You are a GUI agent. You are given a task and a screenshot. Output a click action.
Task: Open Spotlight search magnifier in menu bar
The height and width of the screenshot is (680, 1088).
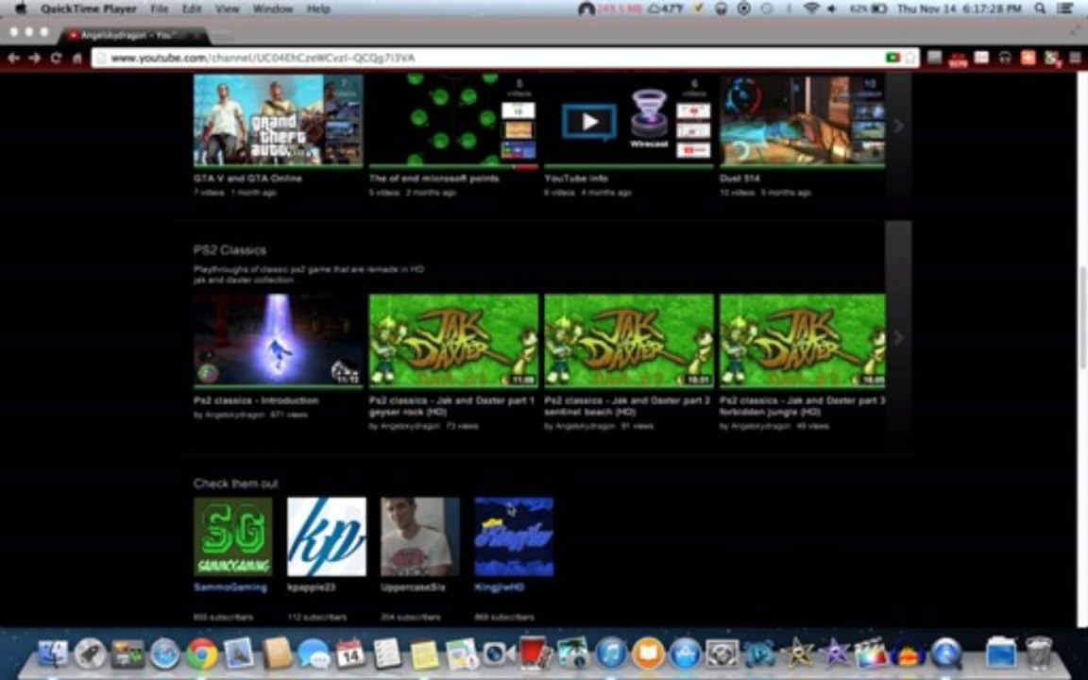[x=1040, y=8]
